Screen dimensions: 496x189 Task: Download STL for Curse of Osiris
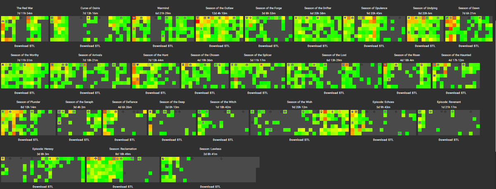90,46
